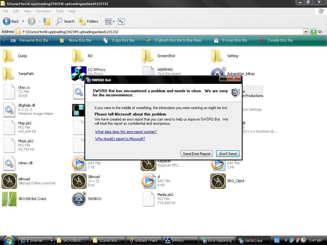
Task: Expand hidden system tray icons
Action: click(x=286, y=241)
